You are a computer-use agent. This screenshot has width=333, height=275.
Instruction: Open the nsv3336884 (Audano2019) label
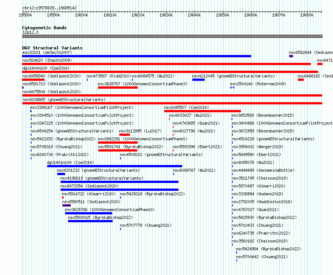click(x=257, y=194)
